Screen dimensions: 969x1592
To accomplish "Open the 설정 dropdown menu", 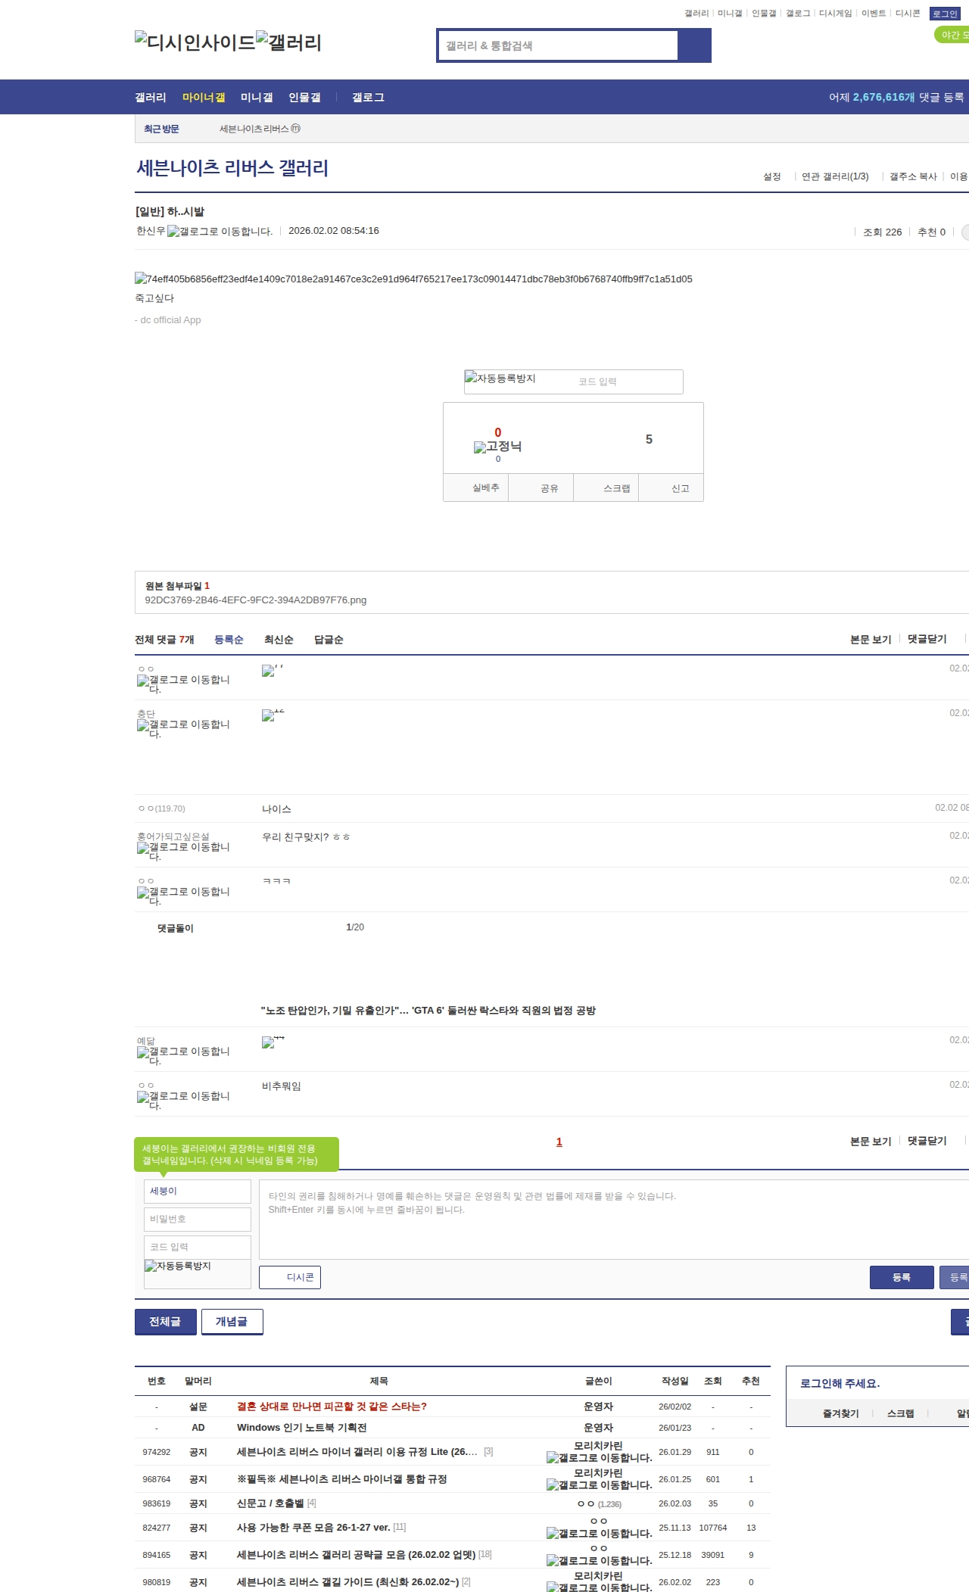I will (x=771, y=176).
